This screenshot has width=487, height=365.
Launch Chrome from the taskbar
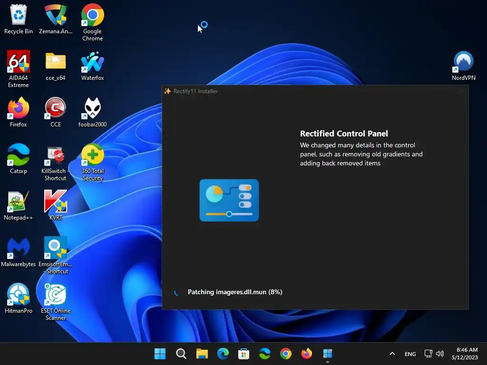click(286, 354)
